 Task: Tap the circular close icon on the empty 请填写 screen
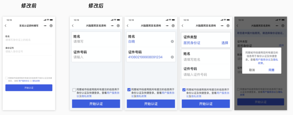pyautogui.click(x=118, y=26)
